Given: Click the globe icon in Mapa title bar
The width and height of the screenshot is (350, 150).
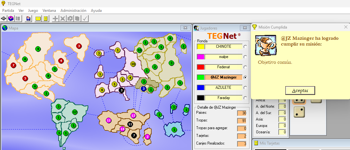Looking at the screenshot, I should [x=5, y=28].
